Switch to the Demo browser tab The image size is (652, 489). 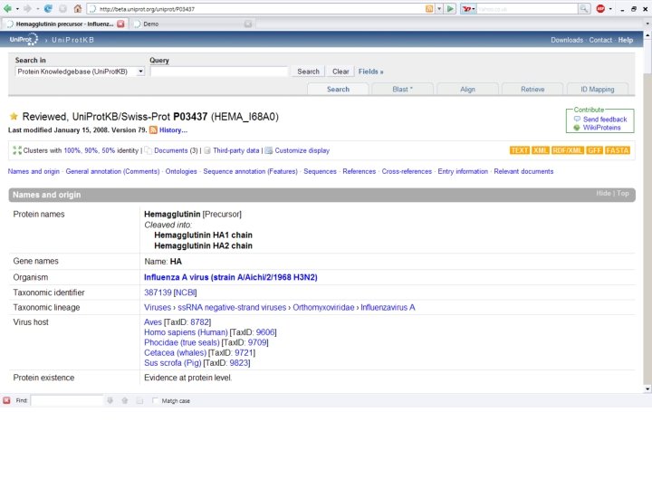click(x=194, y=24)
